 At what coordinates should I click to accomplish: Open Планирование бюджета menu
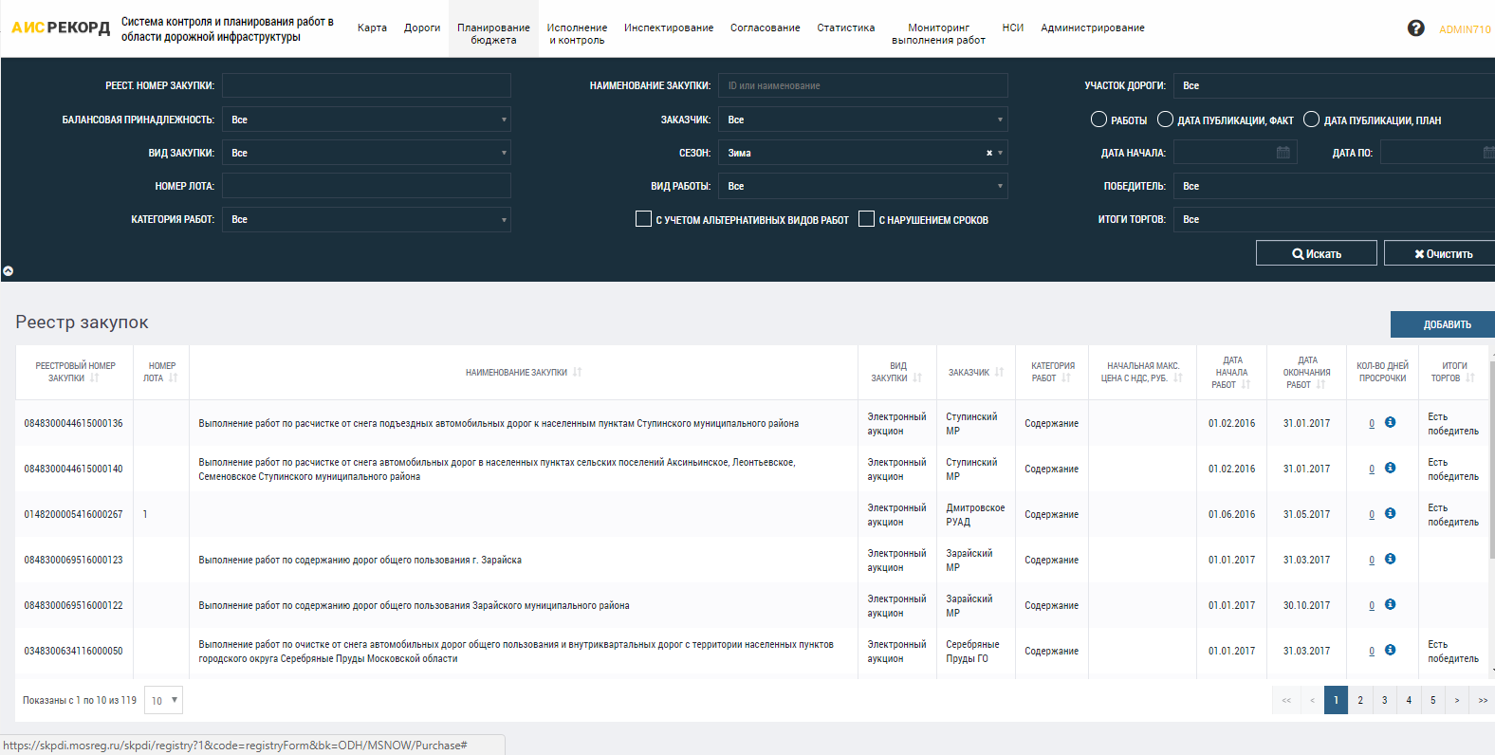point(493,28)
